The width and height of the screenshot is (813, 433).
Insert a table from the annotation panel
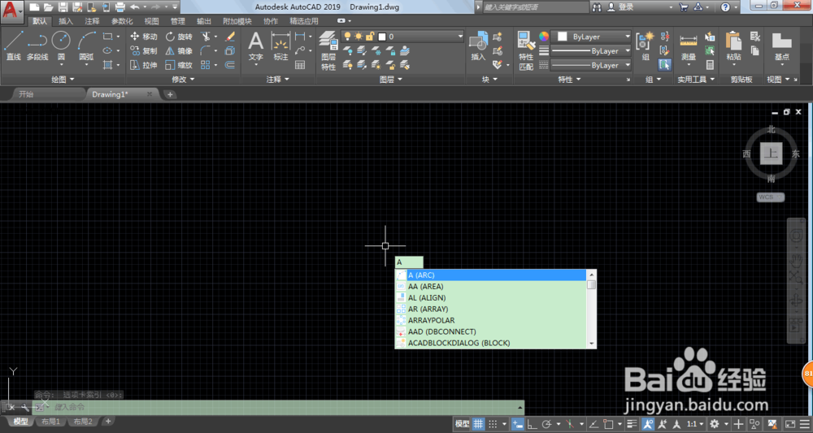300,65
